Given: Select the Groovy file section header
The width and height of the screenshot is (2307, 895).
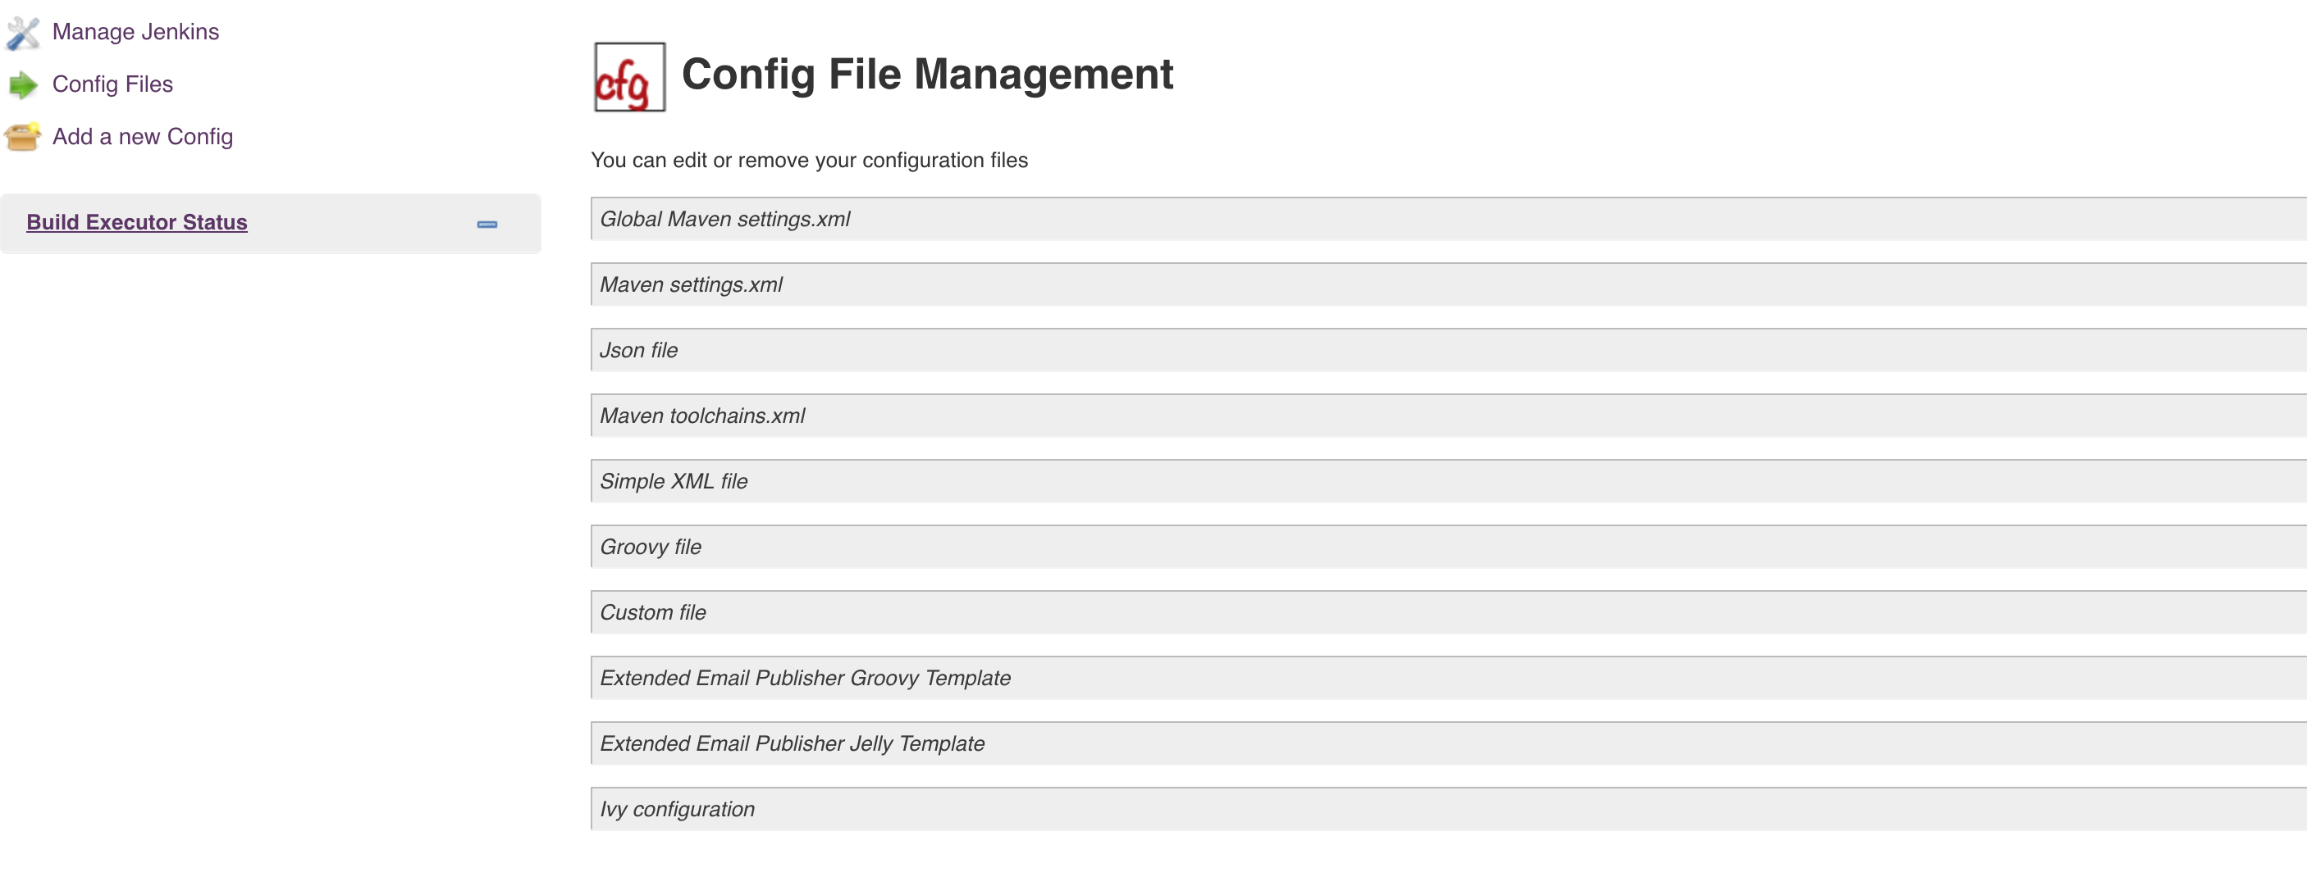Looking at the screenshot, I should (651, 547).
